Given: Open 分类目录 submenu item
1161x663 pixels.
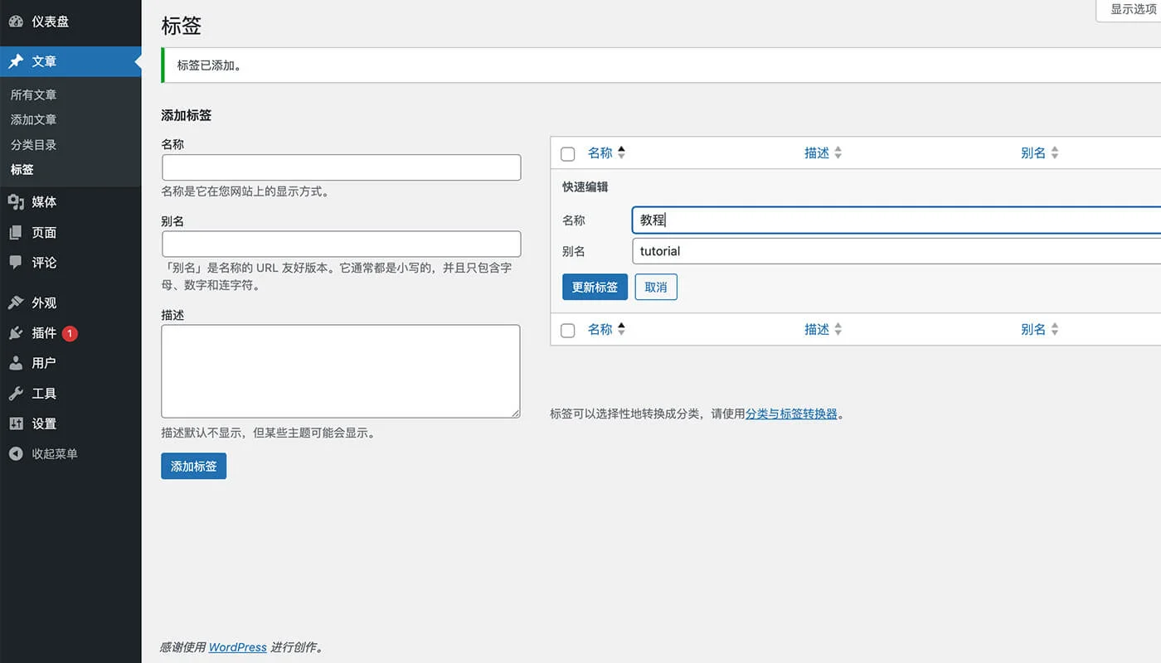Looking at the screenshot, I should click(33, 145).
